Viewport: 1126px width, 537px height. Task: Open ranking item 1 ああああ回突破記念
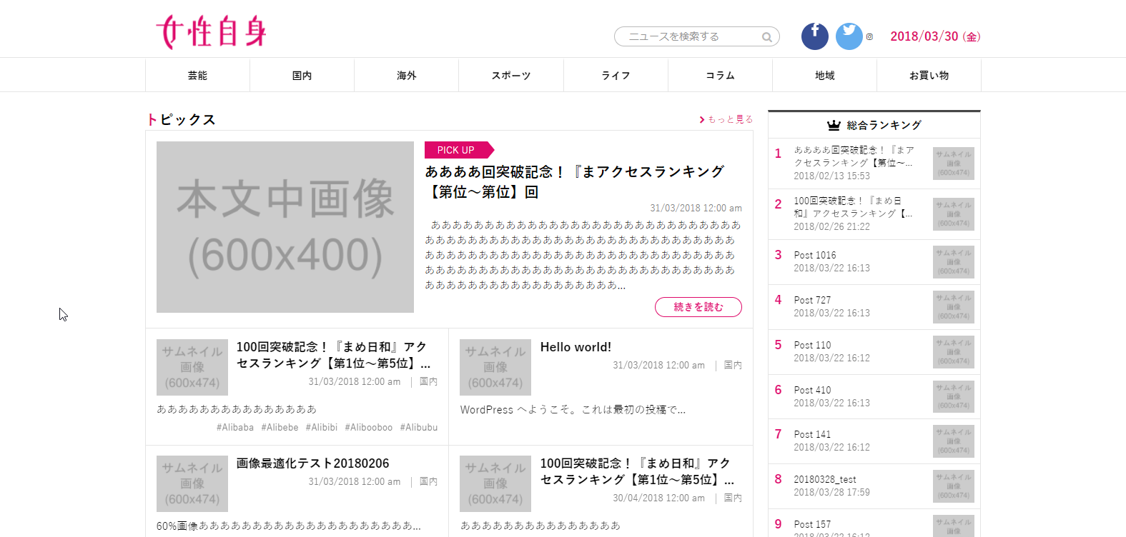[x=854, y=156]
